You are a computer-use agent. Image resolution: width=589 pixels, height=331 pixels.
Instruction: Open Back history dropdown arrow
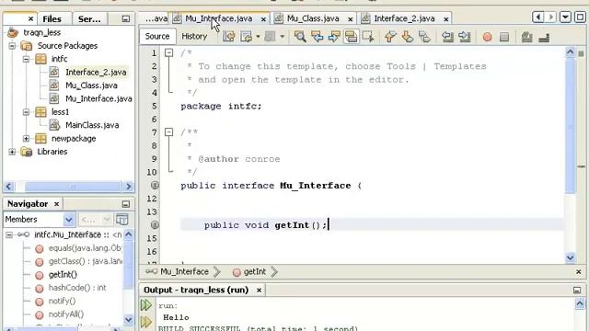pos(258,37)
